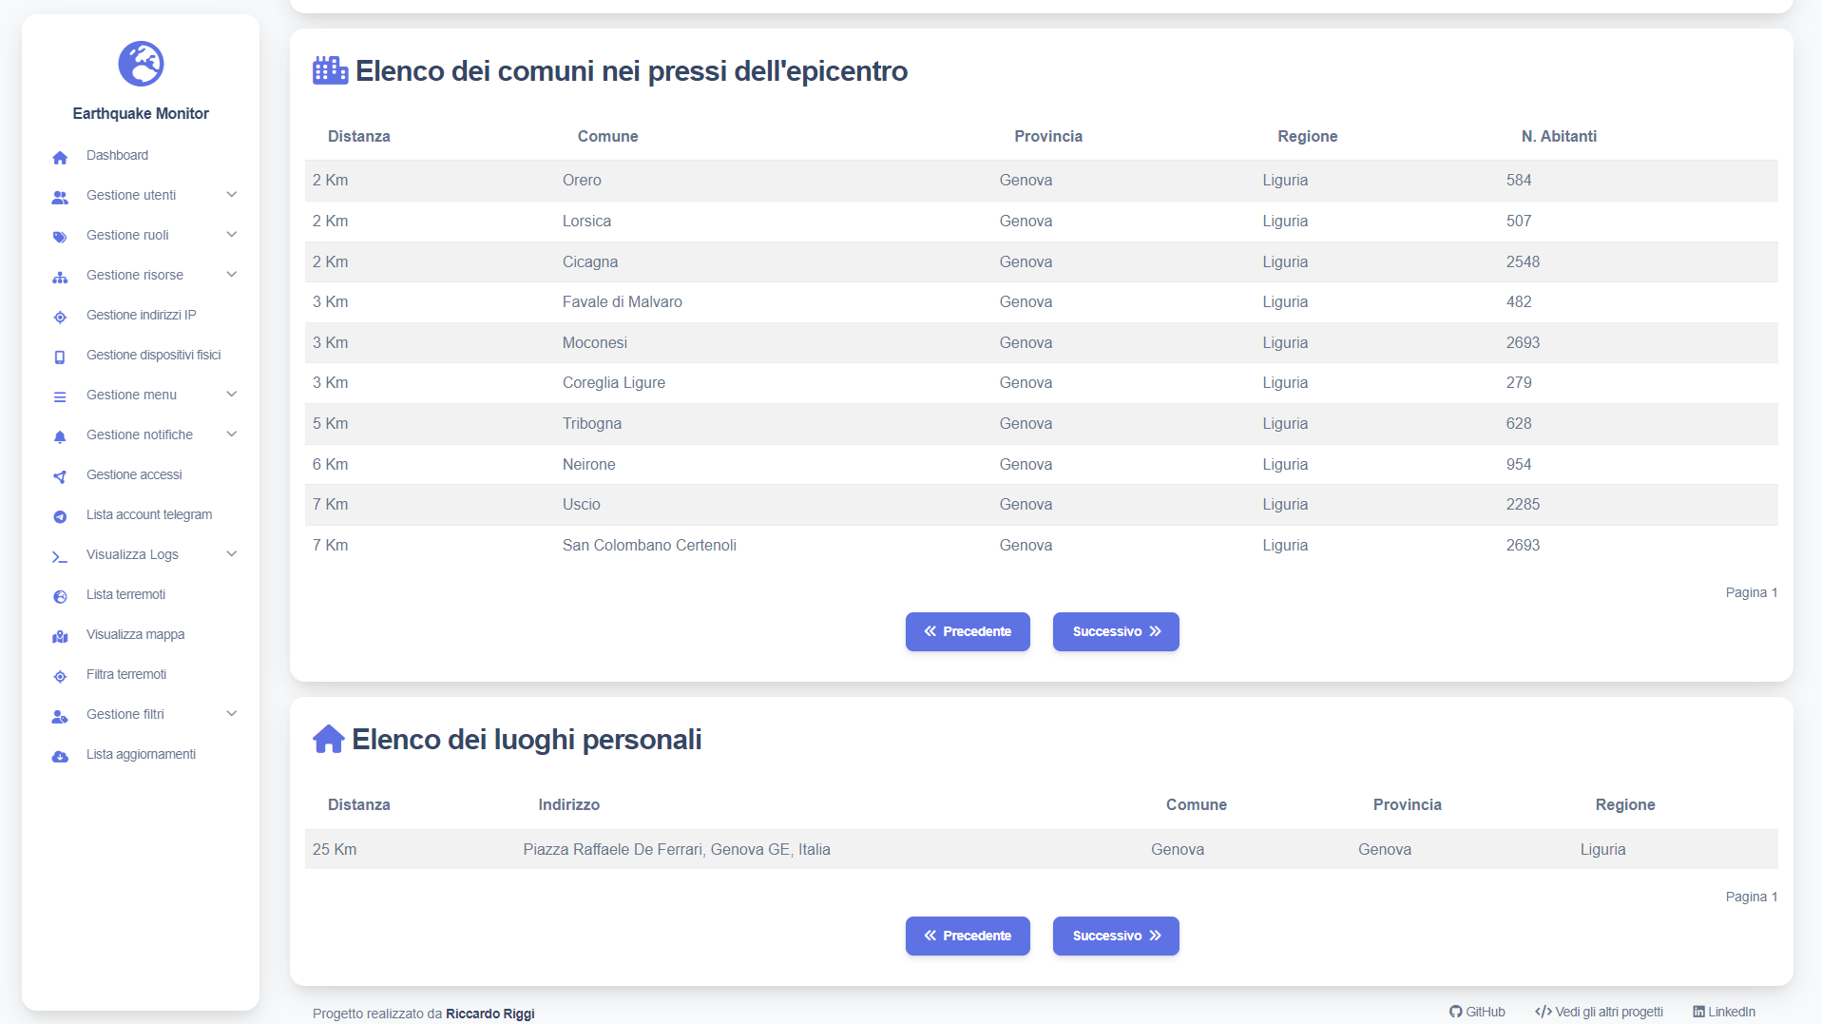1822x1024 pixels.
Task: Select the Coreglia Ligure cell
Action: 614,382
